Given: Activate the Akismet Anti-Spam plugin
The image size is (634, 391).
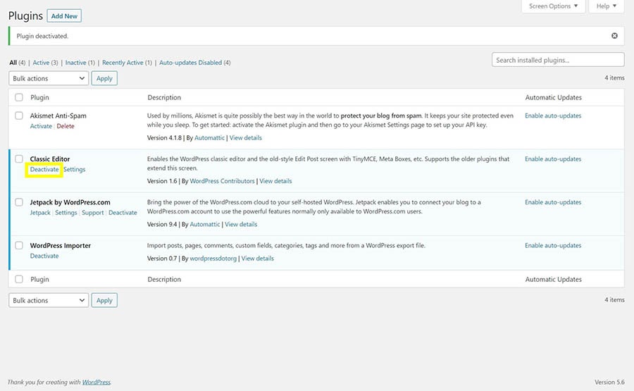Looking at the screenshot, I should [41, 126].
